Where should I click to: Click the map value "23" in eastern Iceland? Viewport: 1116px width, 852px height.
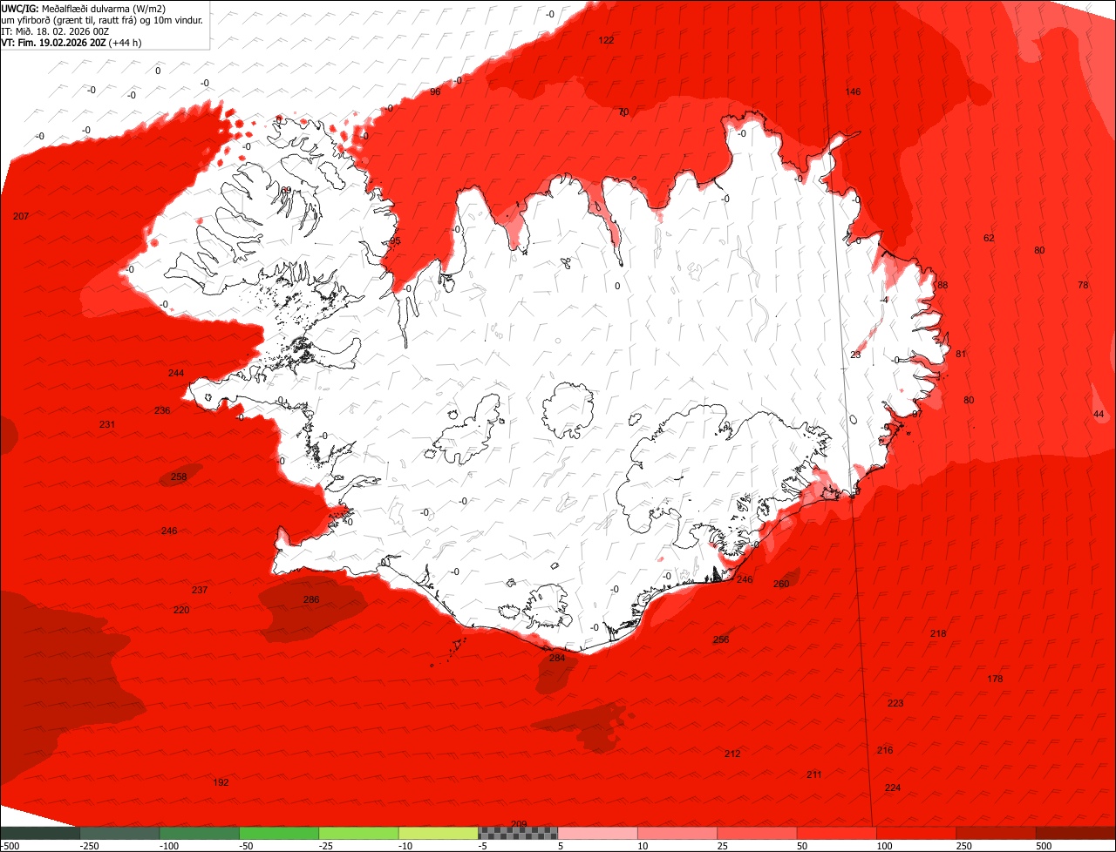coord(855,355)
